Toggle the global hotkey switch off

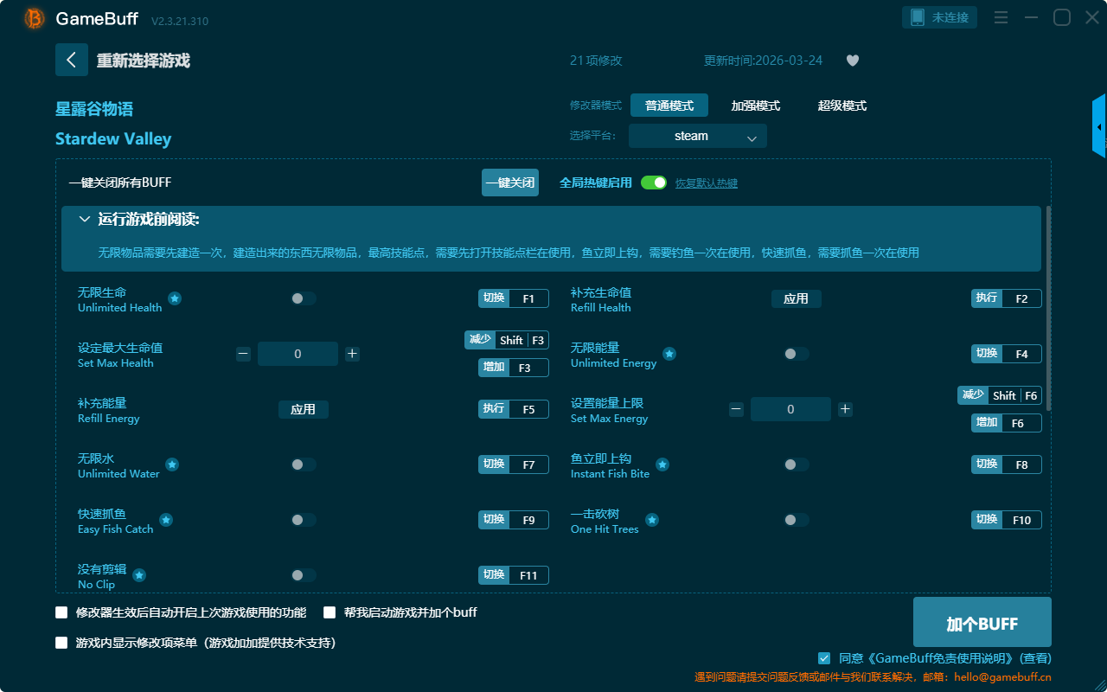[654, 183]
